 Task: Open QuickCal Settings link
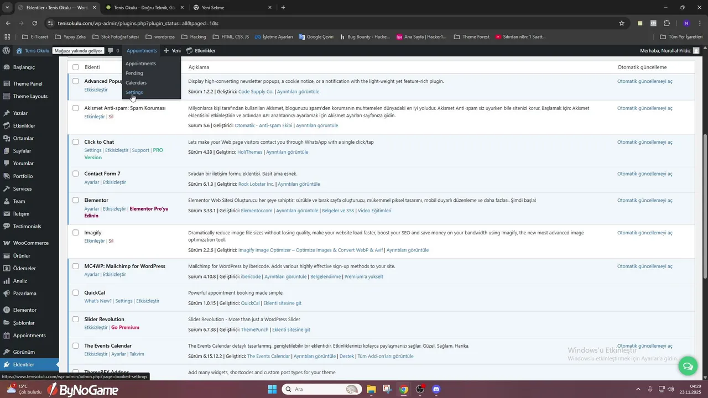coord(124,301)
